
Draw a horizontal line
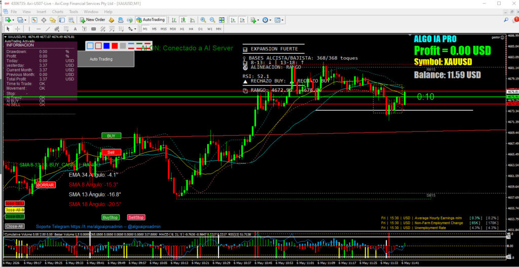pos(39,29)
